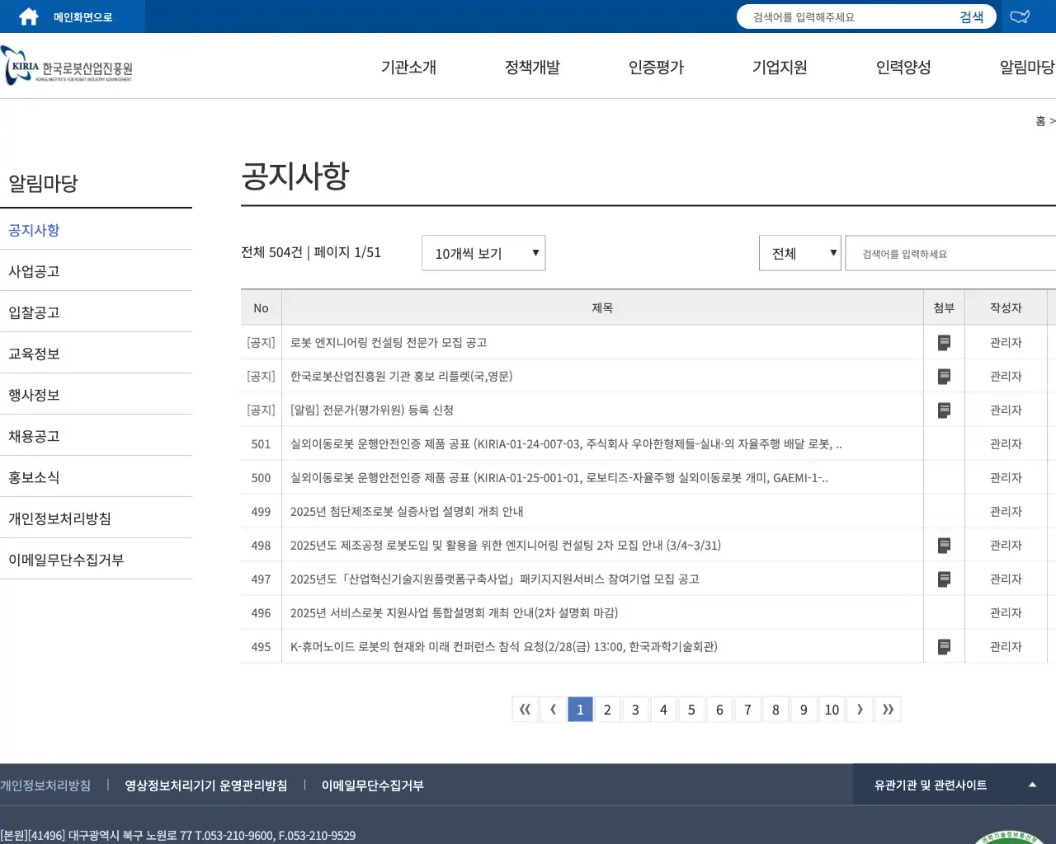Click the KIRIA logo
Viewport: 1056px width, 844px height.
point(66,66)
